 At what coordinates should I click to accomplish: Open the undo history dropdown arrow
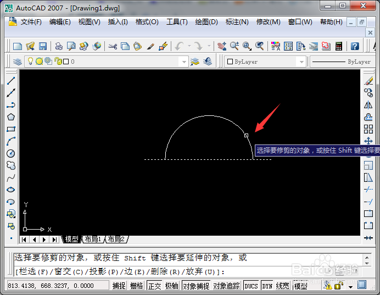tap(189, 46)
